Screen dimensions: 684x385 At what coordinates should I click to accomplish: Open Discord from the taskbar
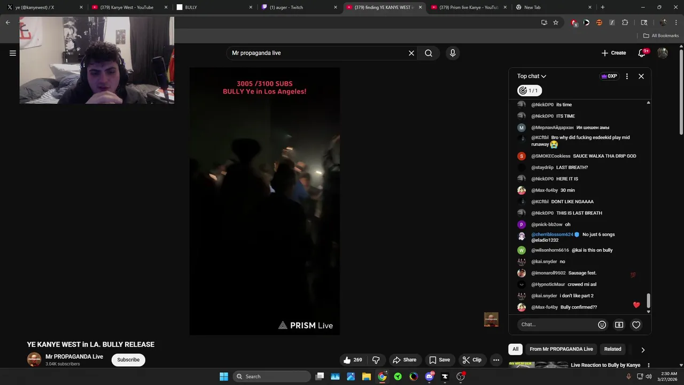coord(429,376)
